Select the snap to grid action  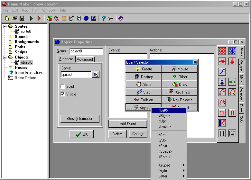pos(222,133)
